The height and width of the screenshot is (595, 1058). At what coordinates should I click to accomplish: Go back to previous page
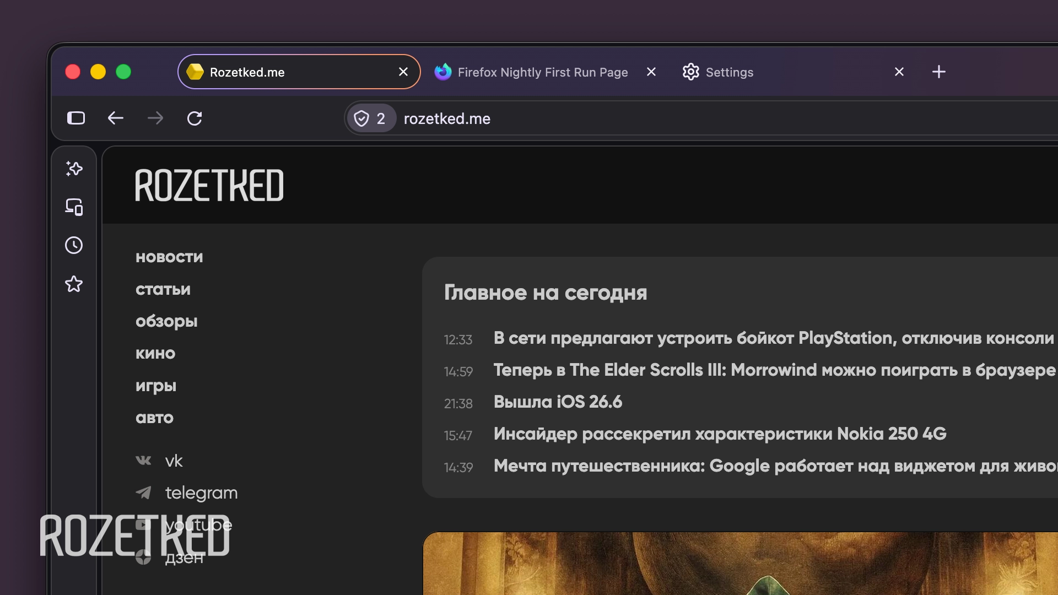tap(115, 118)
